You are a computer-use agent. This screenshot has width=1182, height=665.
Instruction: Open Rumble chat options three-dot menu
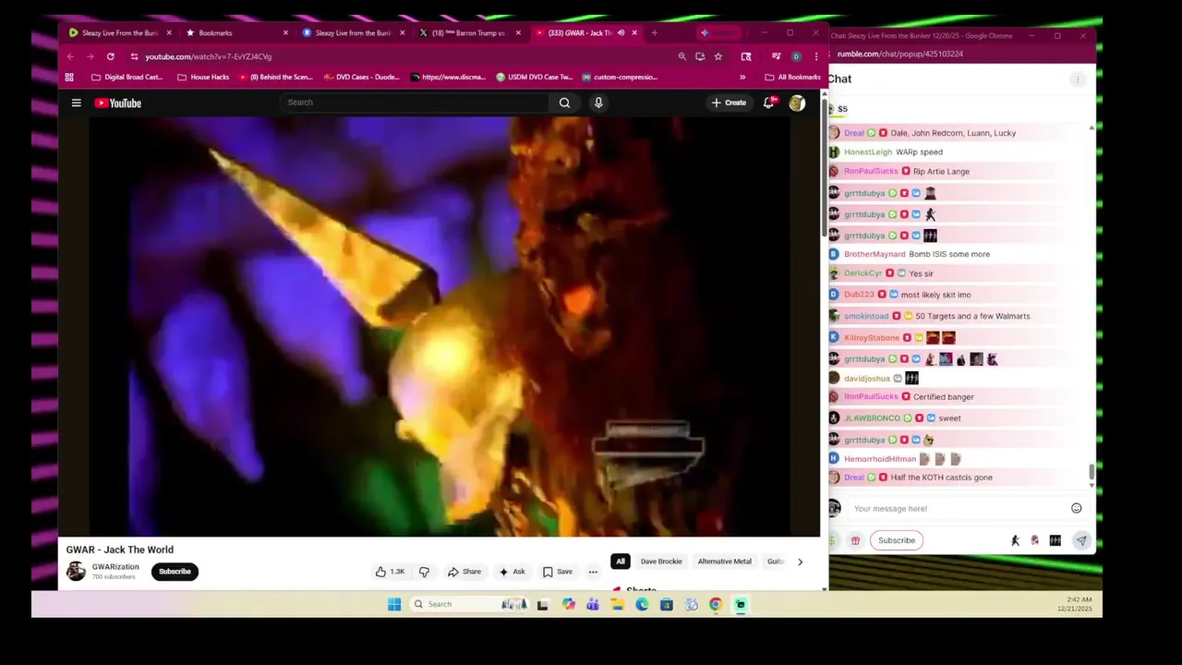click(x=1077, y=79)
